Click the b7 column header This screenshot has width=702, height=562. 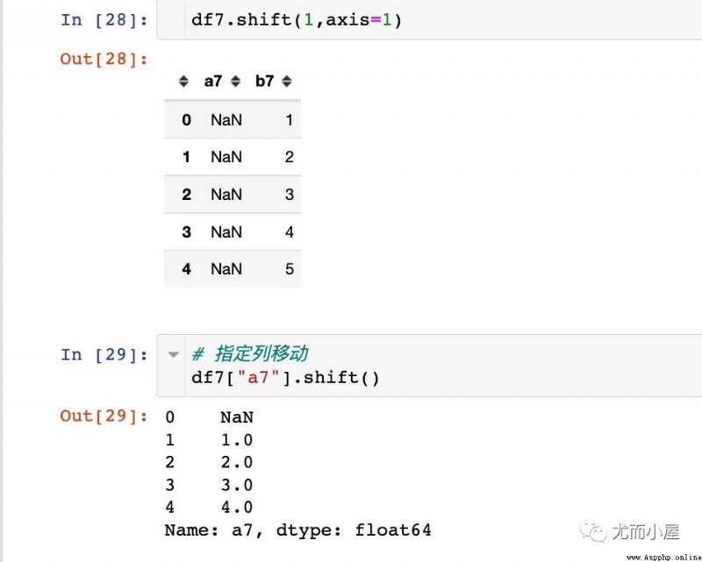point(265,81)
